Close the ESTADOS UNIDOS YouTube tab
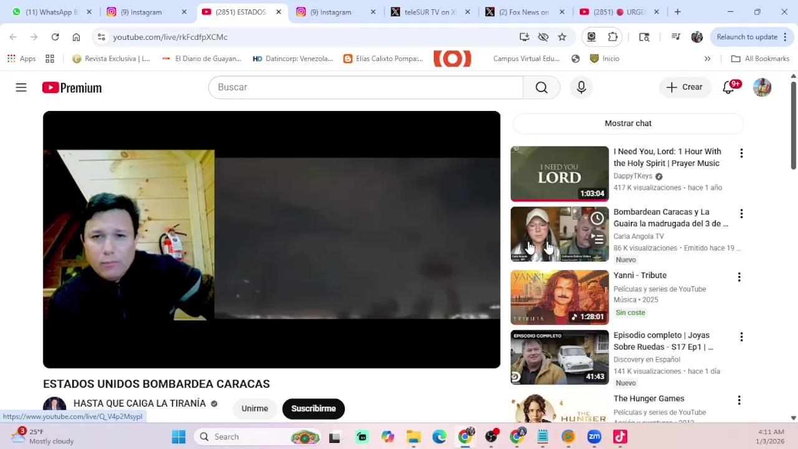Image resolution: width=798 pixels, height=449 pixels. (279, 12)
